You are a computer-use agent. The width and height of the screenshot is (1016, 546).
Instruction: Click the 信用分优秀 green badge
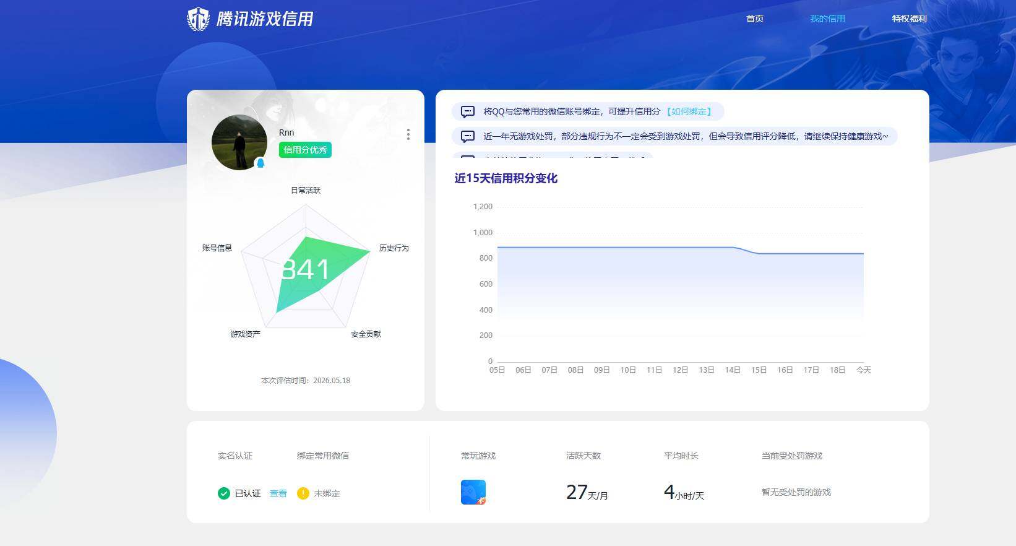pos(305,150)
